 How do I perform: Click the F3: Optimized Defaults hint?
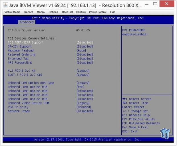tap(141, 123)
